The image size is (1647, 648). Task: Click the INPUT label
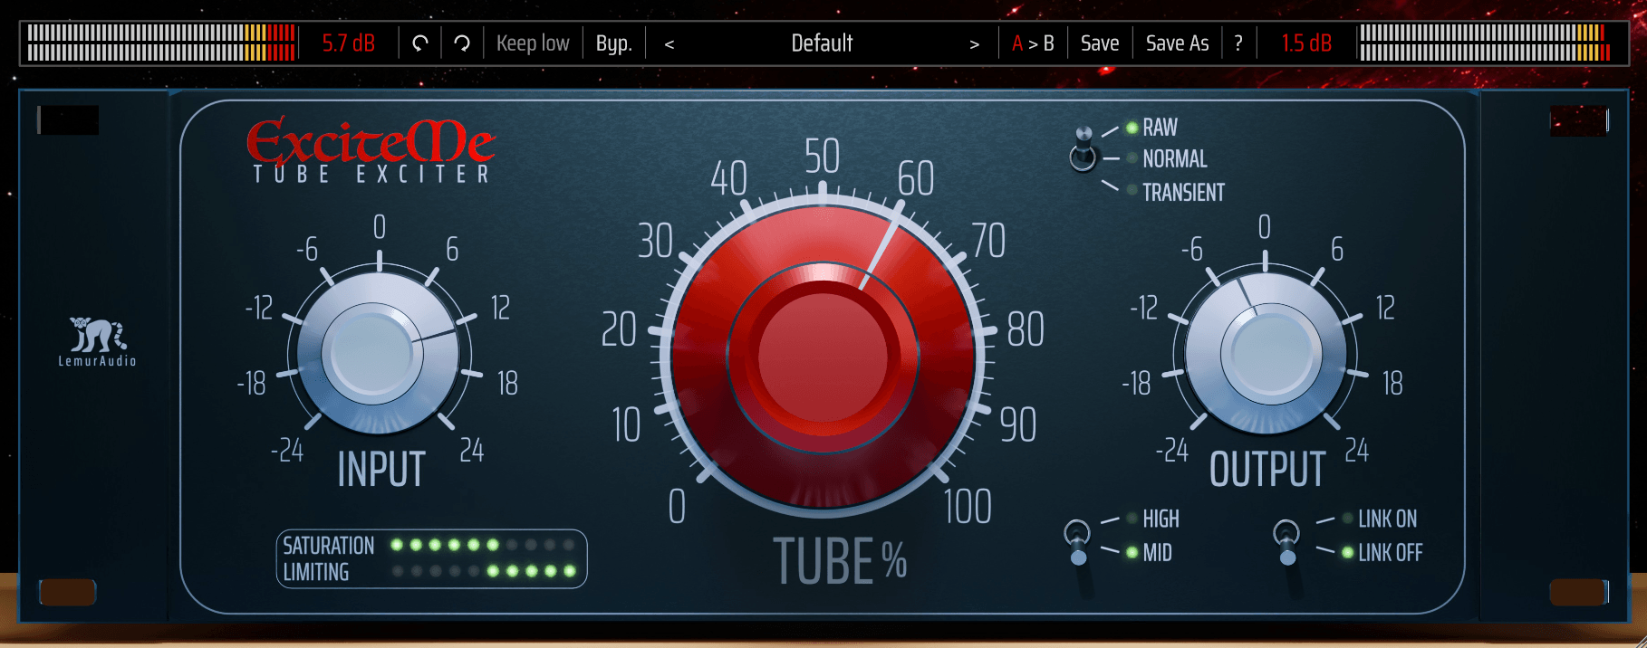[x=381, y=470]
